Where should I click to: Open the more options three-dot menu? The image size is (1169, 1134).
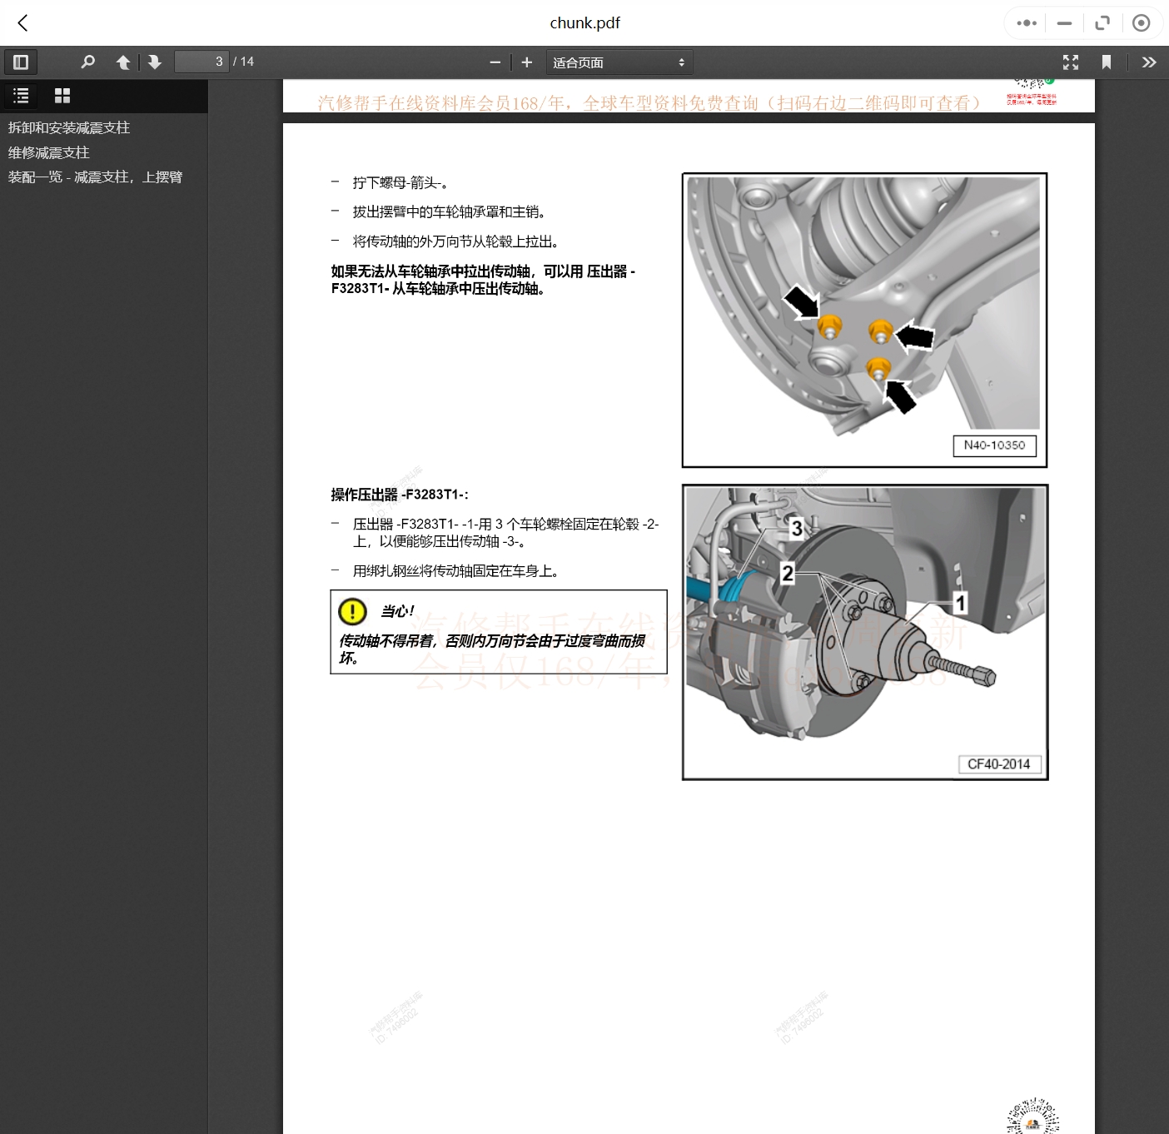click(1027, 23)
